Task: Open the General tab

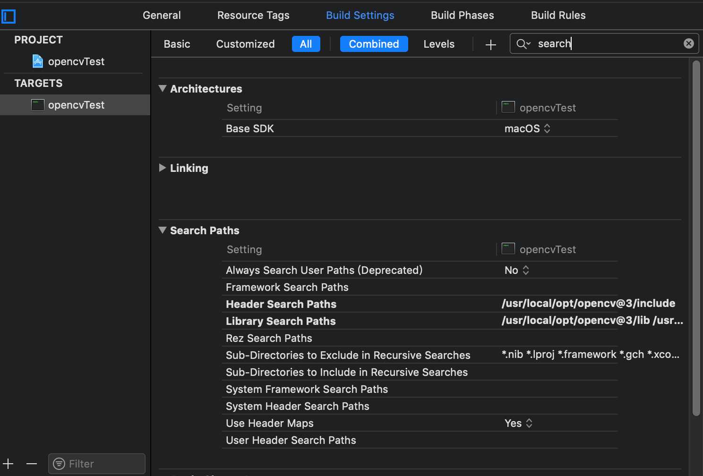Action: pyautogui.click(x=162, y=15)
